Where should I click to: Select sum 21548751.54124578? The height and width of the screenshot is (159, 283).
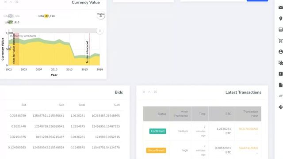(x=106, y=148)
